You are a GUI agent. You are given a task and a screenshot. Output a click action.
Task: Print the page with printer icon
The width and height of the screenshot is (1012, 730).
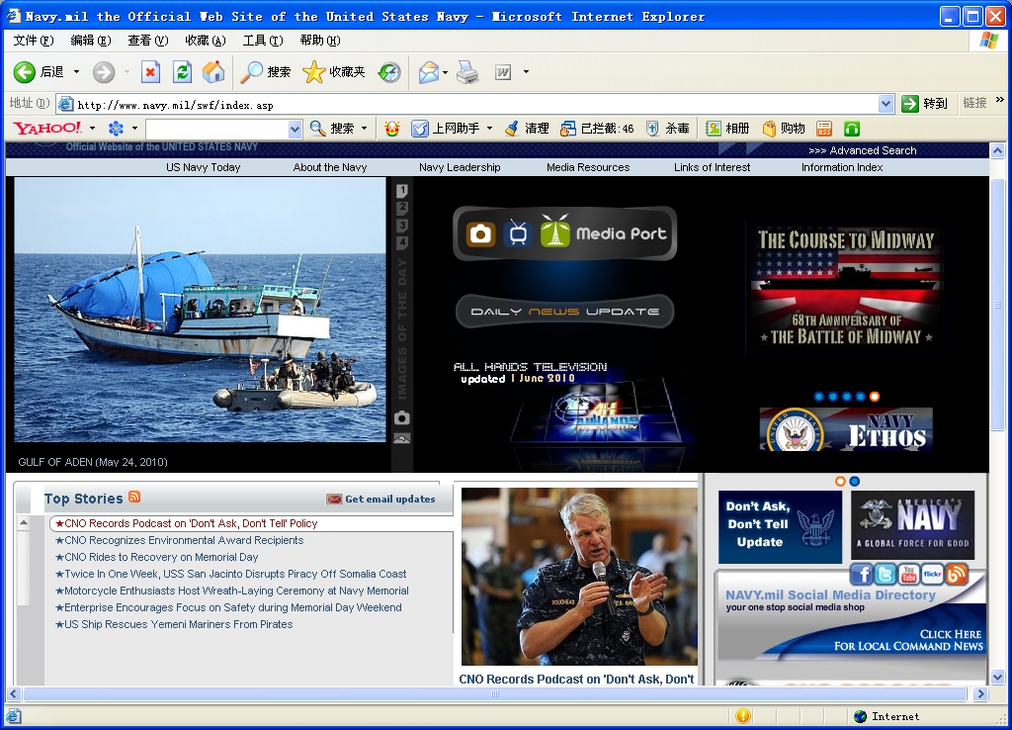point(467,72)
